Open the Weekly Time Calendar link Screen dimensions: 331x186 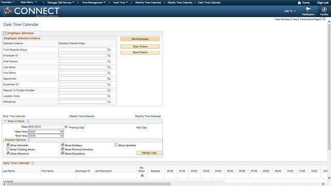82,116
